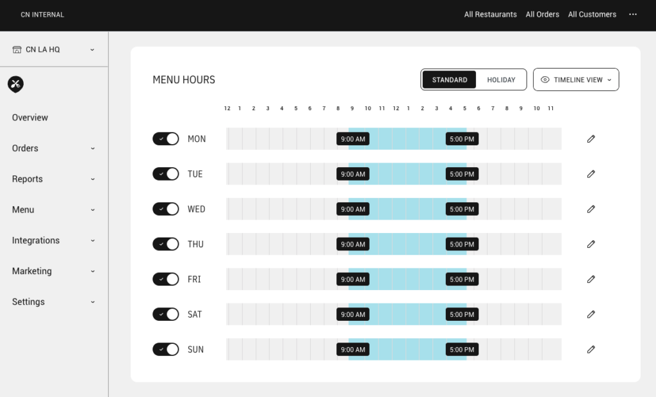Expand the CN LA HQ location selector
The image size is (656, 397).
54,49
